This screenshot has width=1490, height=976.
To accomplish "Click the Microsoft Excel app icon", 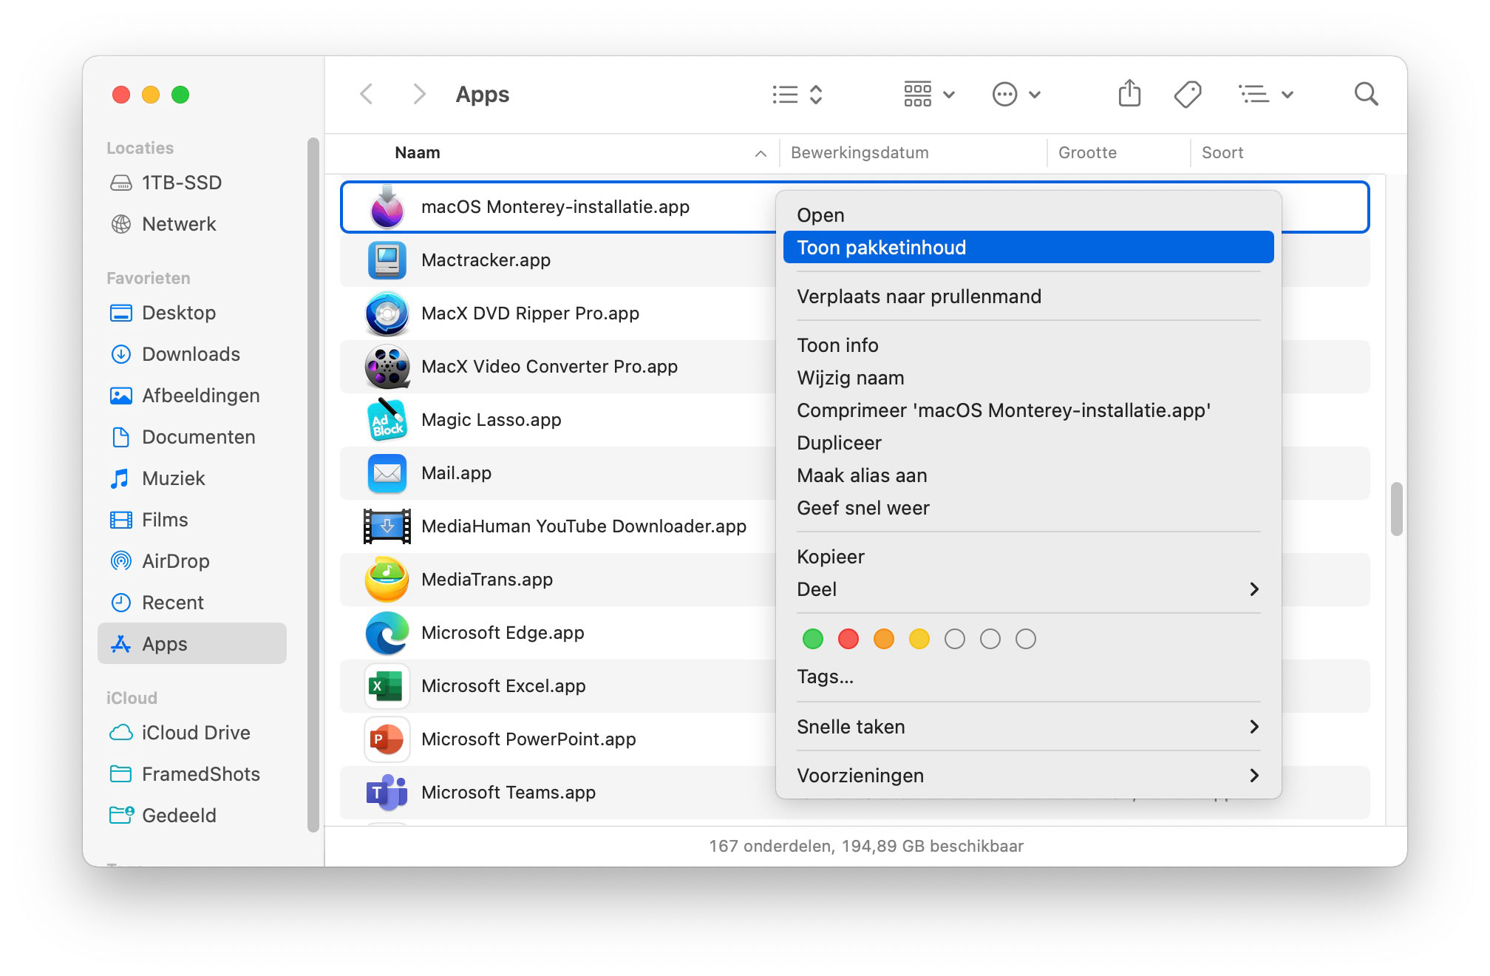I will click(x=387, y=686).
